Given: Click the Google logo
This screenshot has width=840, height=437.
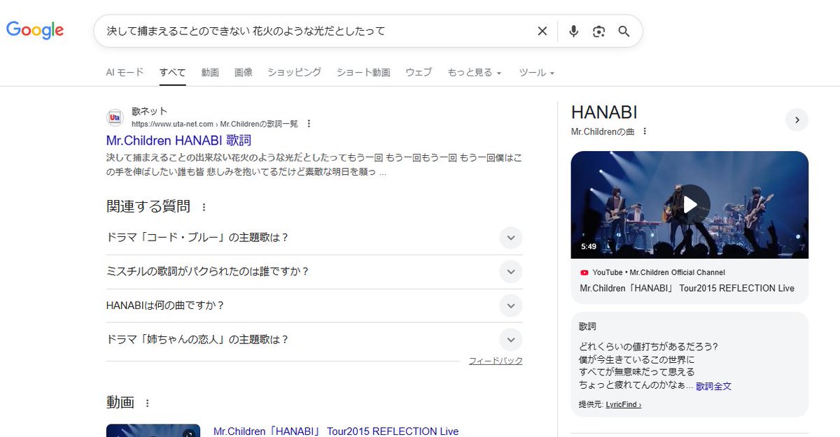Looking at the screenshot, I should pos(35,30).
